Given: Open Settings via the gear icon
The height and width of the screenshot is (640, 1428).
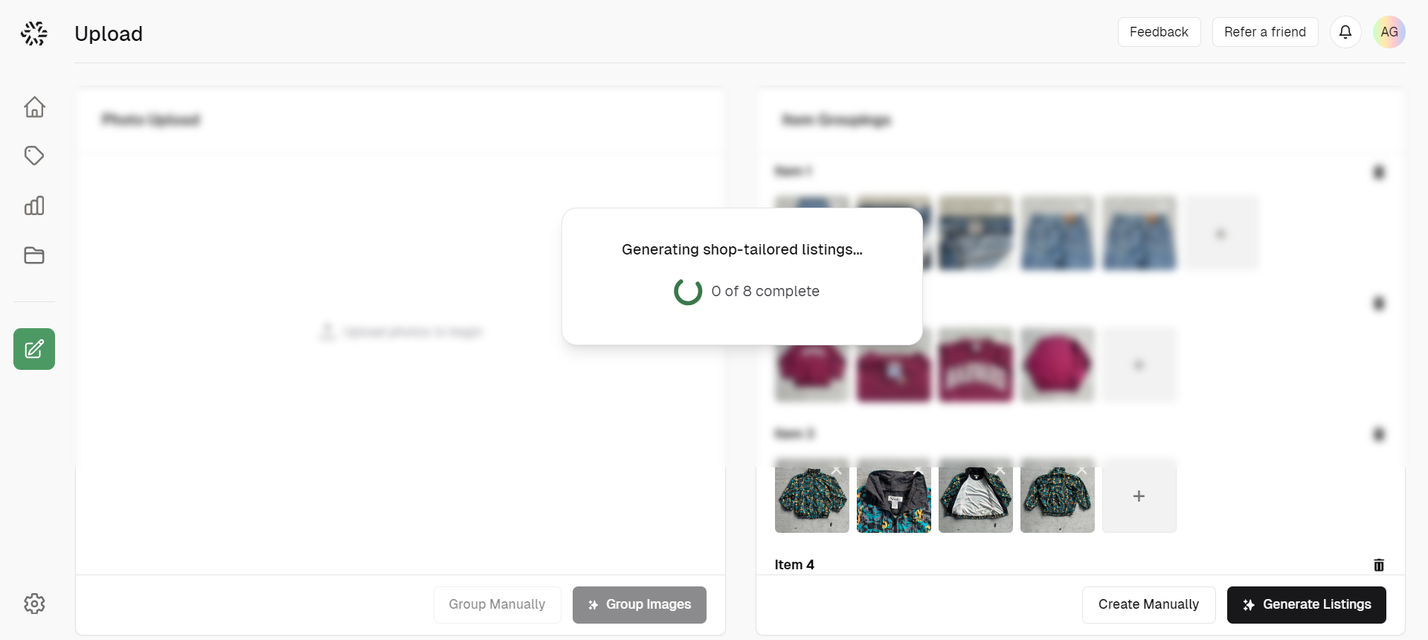Looking at the screenshot, I should 34,604.
